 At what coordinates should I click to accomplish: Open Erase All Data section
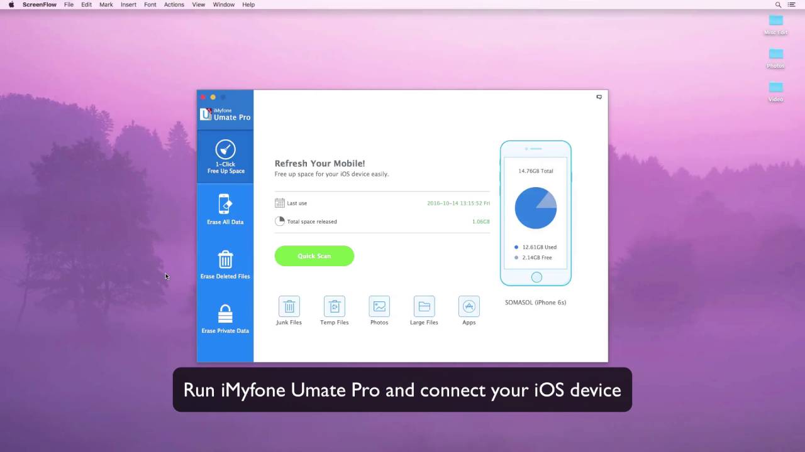225,210
